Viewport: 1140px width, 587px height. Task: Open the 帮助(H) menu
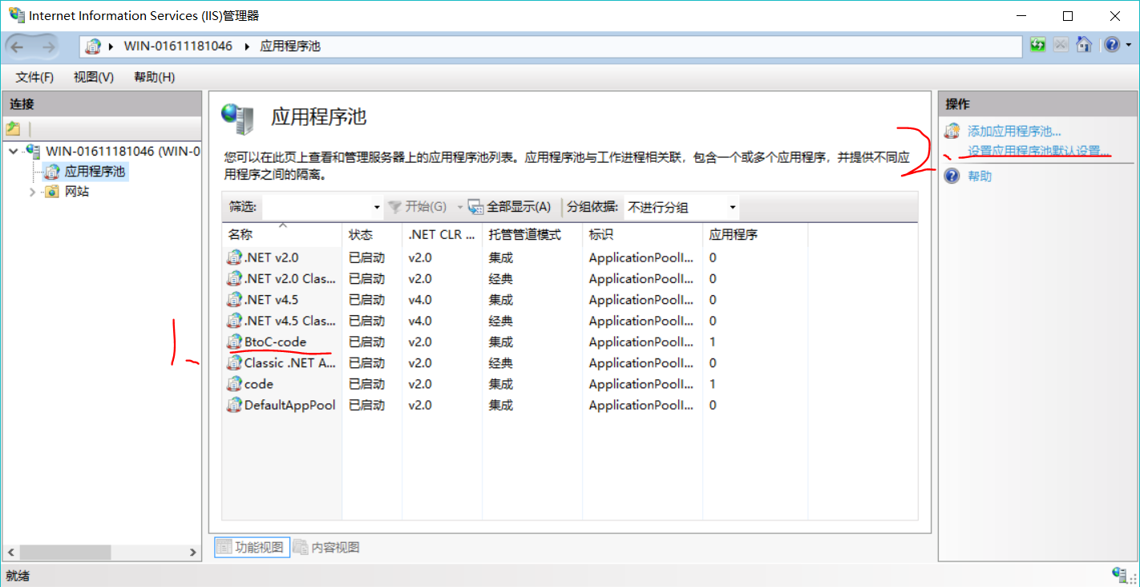[x=155, y=77]
